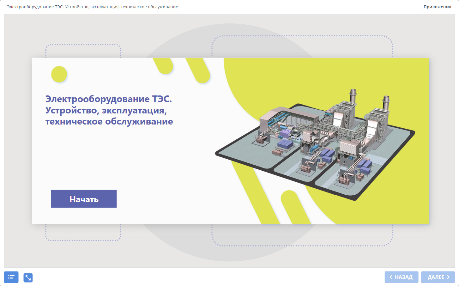The height and width of the screenshot is (286, 459).
Task: Toggle fullscreen with the expand arrows icon
Action: pyautogui.click(x=28, y=277)
